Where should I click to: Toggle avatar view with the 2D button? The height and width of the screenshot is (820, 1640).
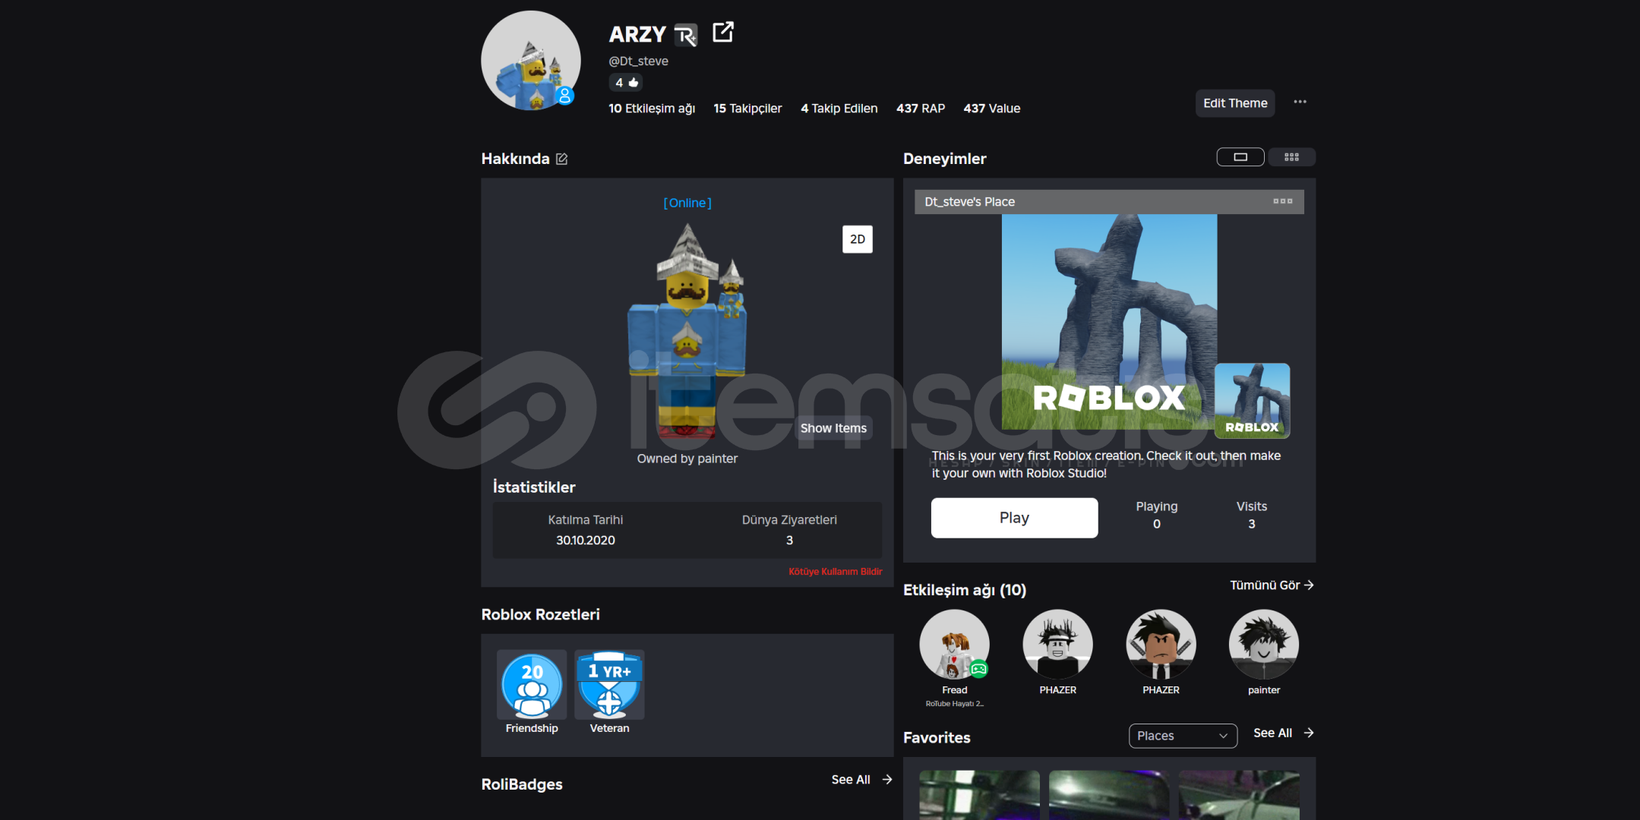857,239
